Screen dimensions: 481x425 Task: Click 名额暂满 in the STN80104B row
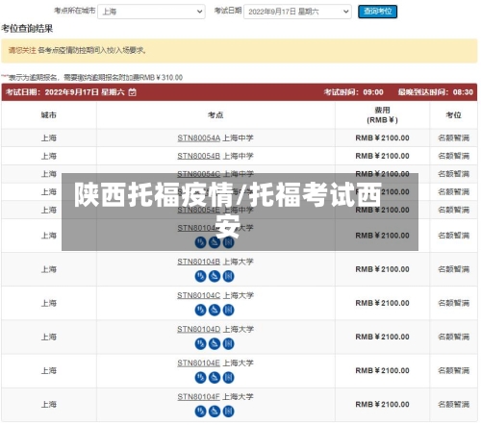point(453,269)
